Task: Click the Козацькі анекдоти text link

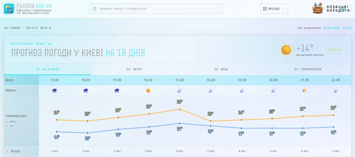Action: coord(338,9)
